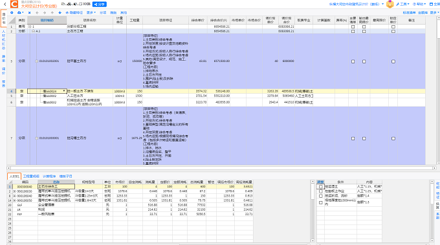Click the blue 分享 share button
Screen dimensions: 440x245
(x=100, y=5)
